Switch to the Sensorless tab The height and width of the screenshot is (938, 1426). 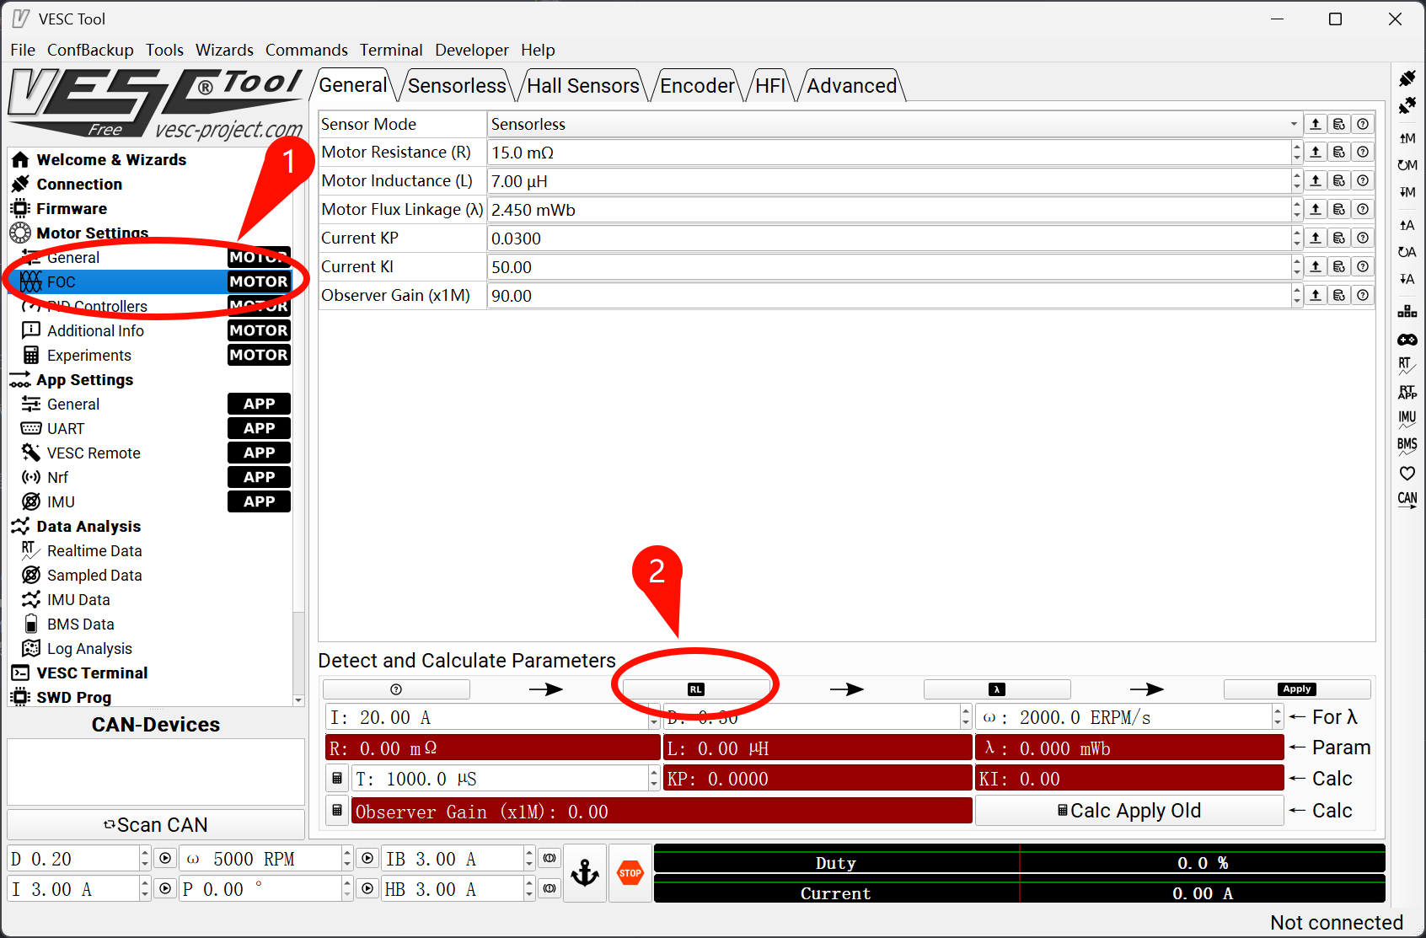coord(457,86)
